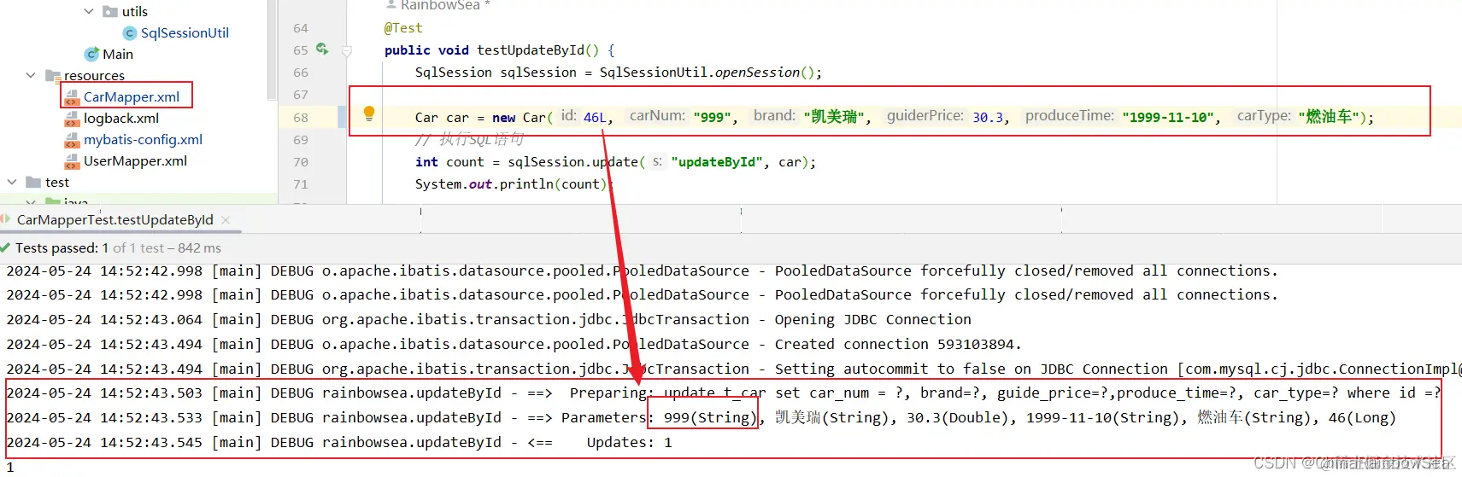Click 999(String) parameter in console
The image size is (1462, 477).
coord(710,417)
